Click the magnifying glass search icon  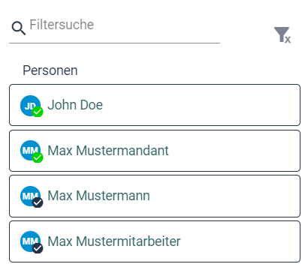[x=19, y=28]
